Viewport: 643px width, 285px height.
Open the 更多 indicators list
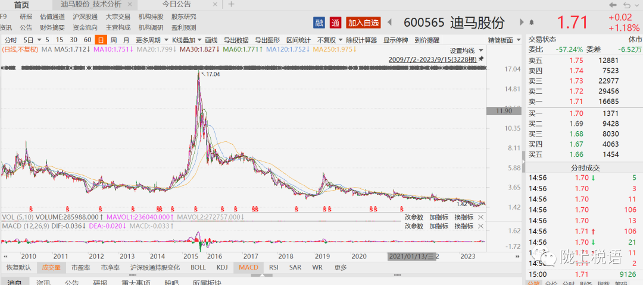[x=341, y=267]
